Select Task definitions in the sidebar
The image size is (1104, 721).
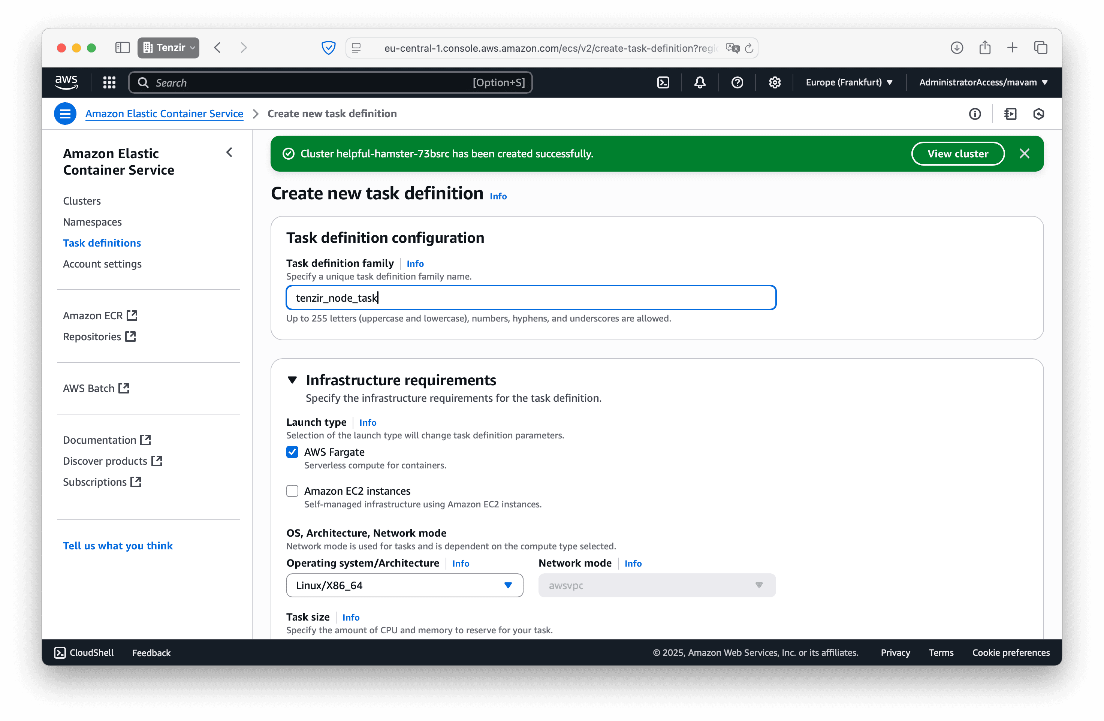coord(102,243)
